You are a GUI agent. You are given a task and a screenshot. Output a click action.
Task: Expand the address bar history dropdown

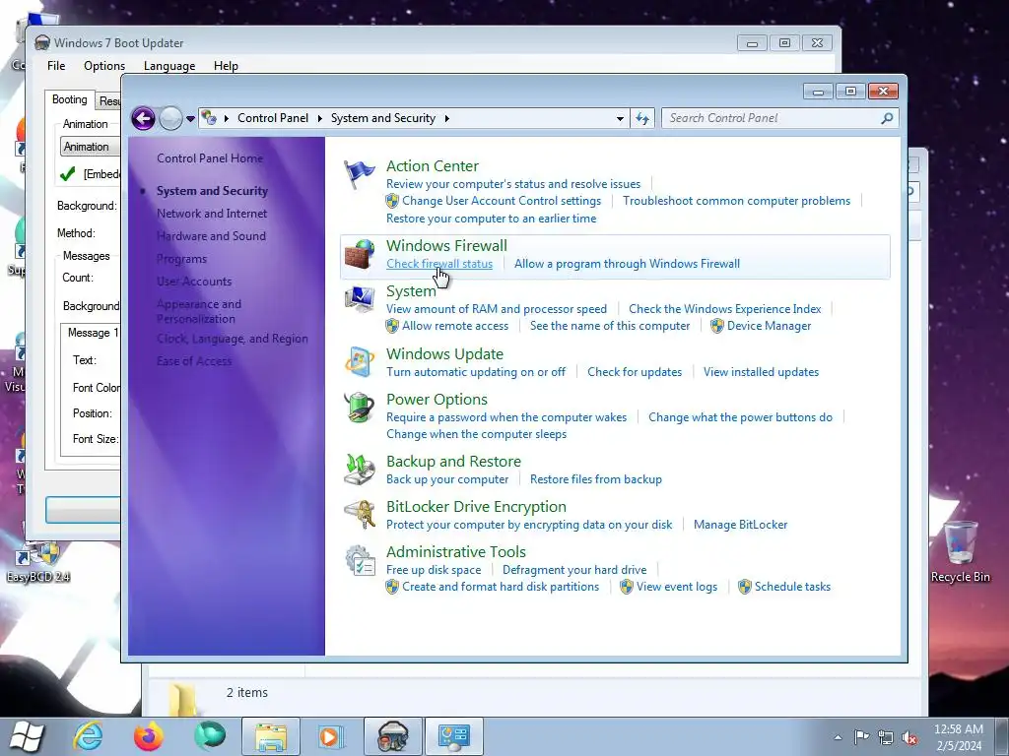pyautogui.click(x=620, y=118)
